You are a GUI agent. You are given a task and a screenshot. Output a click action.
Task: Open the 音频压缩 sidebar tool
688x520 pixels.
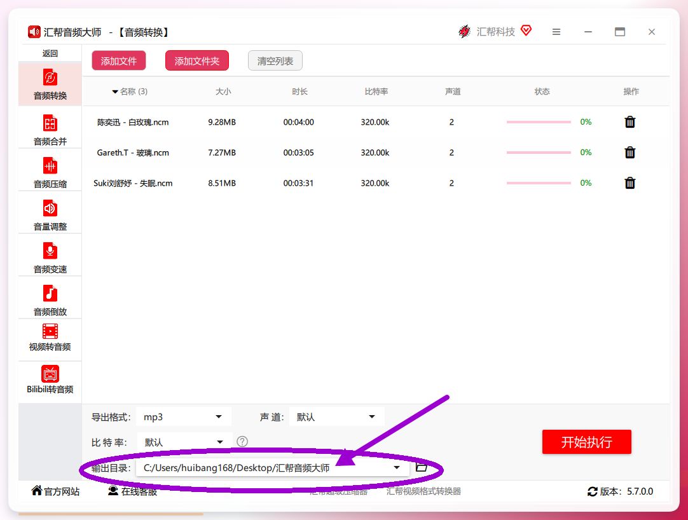tap(50, 172)
